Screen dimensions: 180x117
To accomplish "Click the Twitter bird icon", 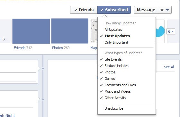I will (160, 31).
